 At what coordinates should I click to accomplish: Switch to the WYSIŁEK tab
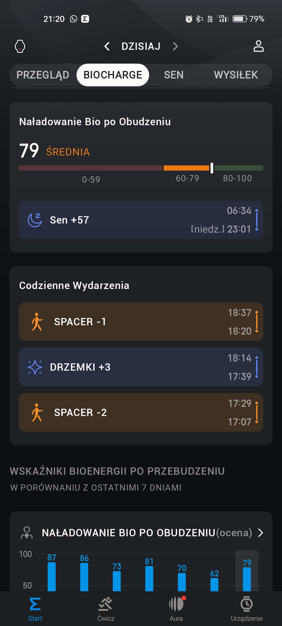click(x=236, y=75)
